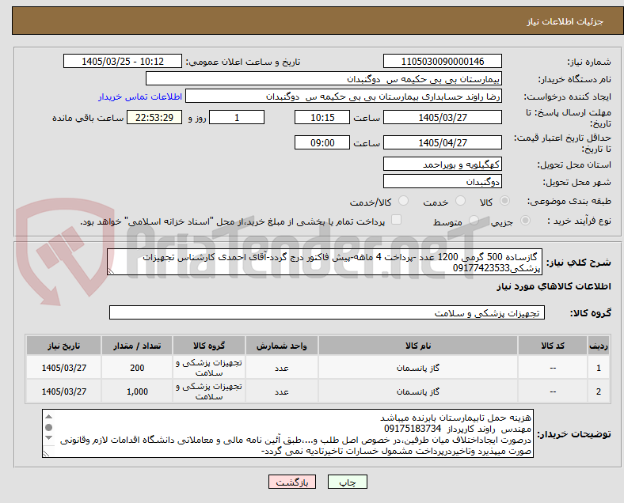Click the تاریخ نیاز column header
The height and width of the screenshot is (503, 624).
(63, 346)
